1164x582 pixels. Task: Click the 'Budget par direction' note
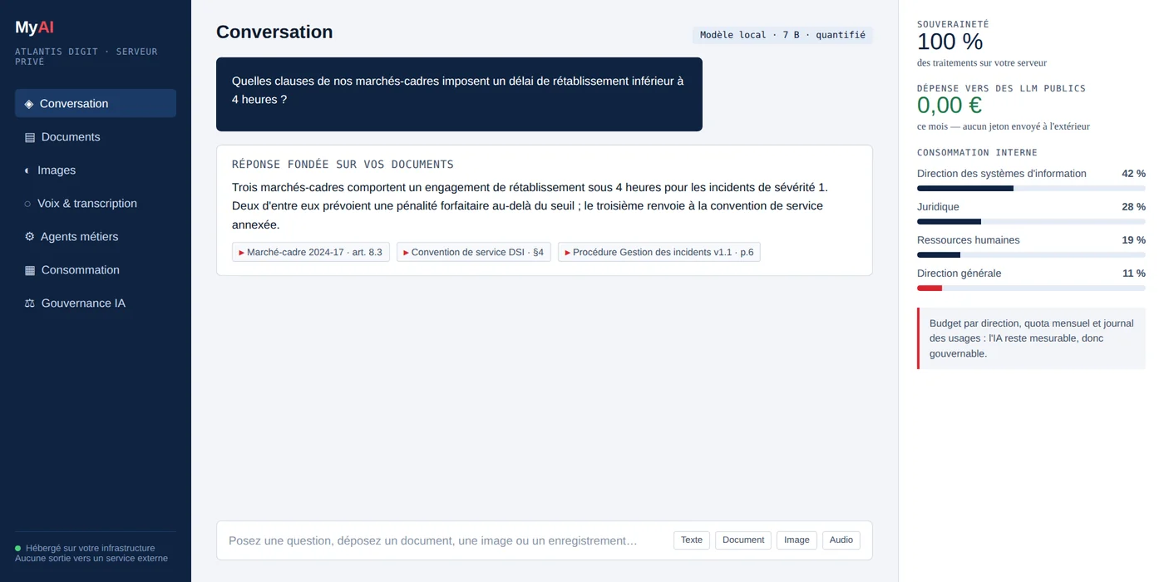pos(1032,338)
